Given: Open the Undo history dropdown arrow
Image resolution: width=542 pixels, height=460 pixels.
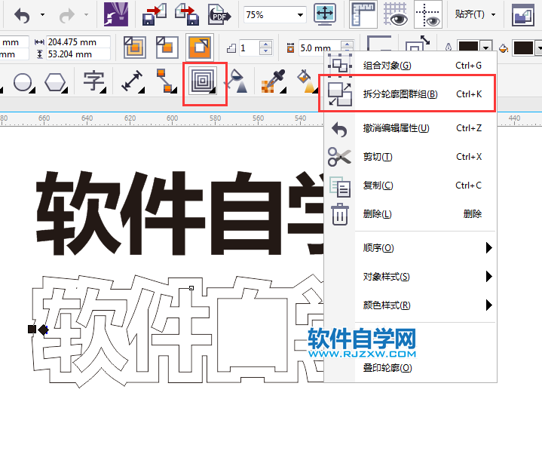Looking at the screenshot, I should click(x=42, y=15).
